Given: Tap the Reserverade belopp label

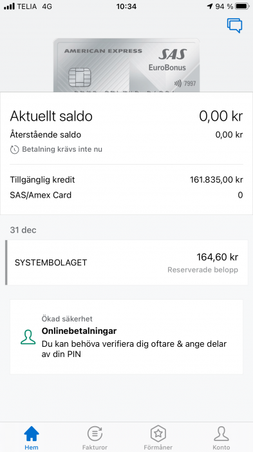Looking at the screenshot, I should coord(203,270).
